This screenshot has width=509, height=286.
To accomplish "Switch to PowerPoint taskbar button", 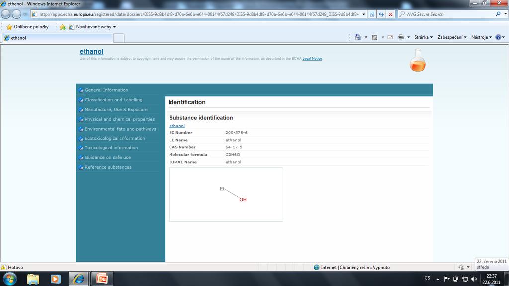I will (102, 279).
